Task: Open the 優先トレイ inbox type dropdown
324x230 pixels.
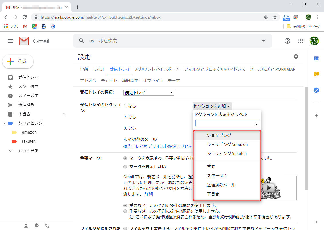Action: 149,92
